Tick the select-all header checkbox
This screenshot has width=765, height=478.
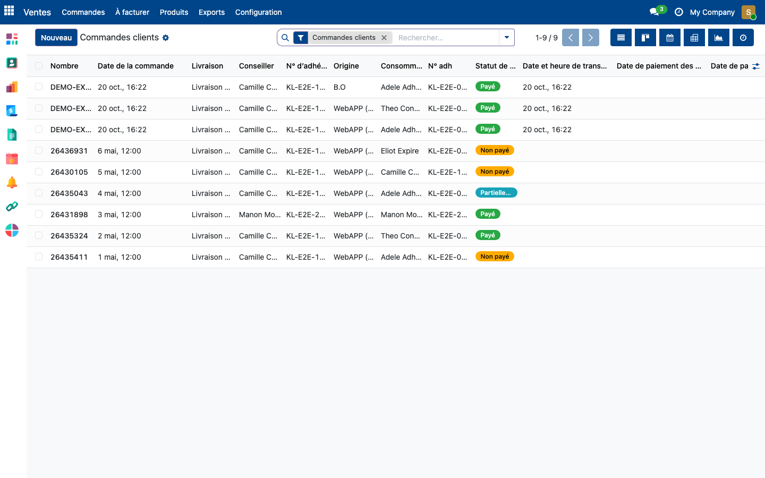pos(39,66)
